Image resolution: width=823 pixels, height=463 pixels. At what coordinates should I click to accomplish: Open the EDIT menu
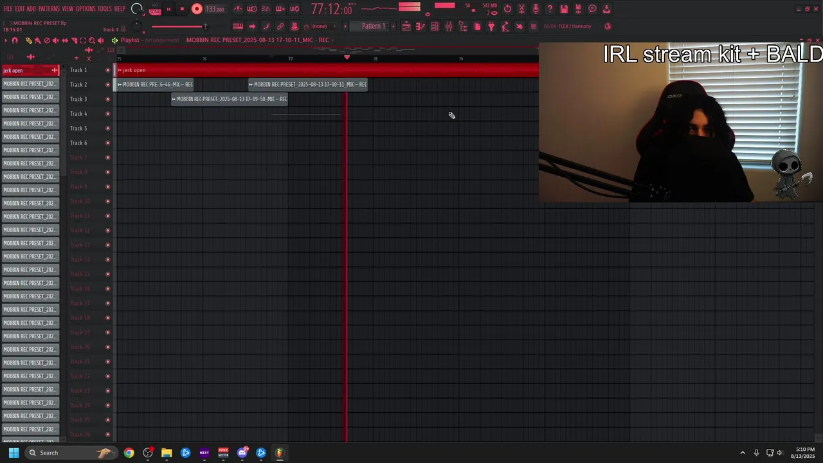pyautogui.click(x=20, y=9)
